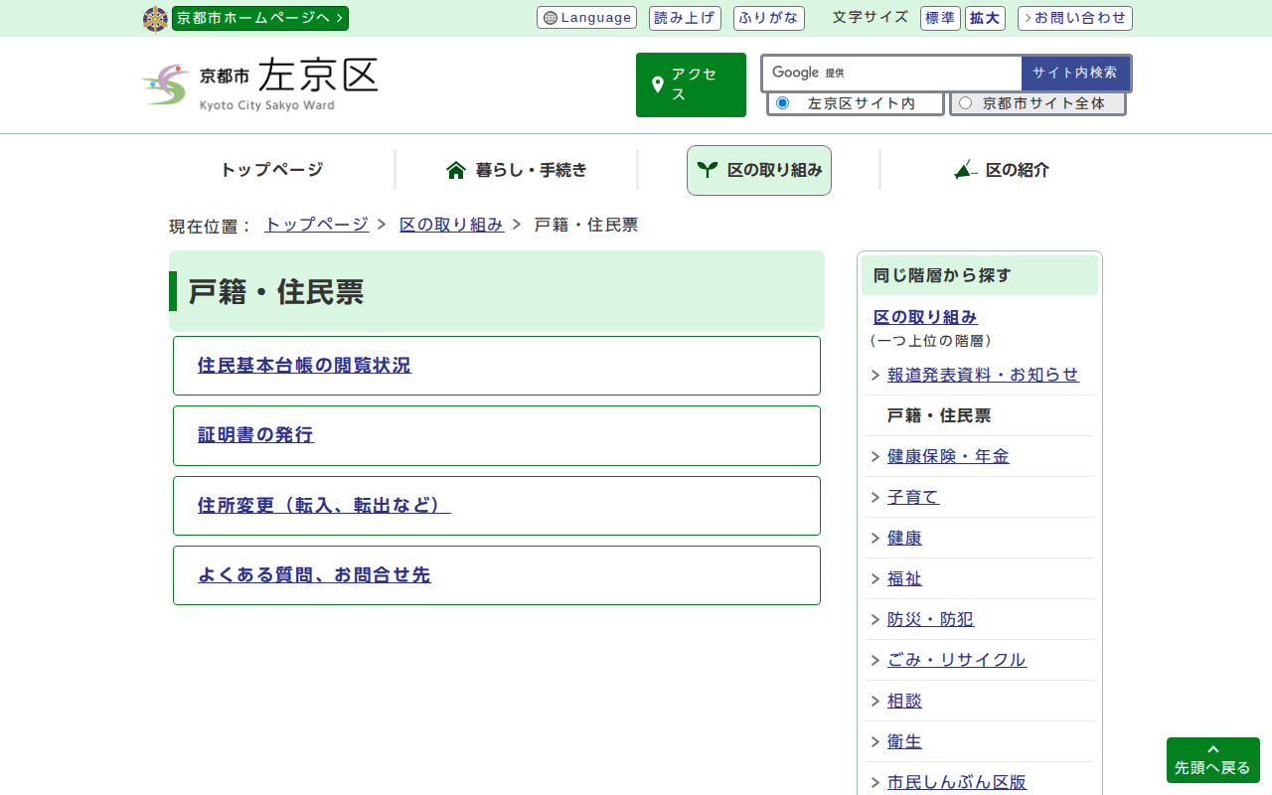Screen dimensions: 1272x795
Task: Click the globe icon on Language button
Action: click(x=551, y=18)
